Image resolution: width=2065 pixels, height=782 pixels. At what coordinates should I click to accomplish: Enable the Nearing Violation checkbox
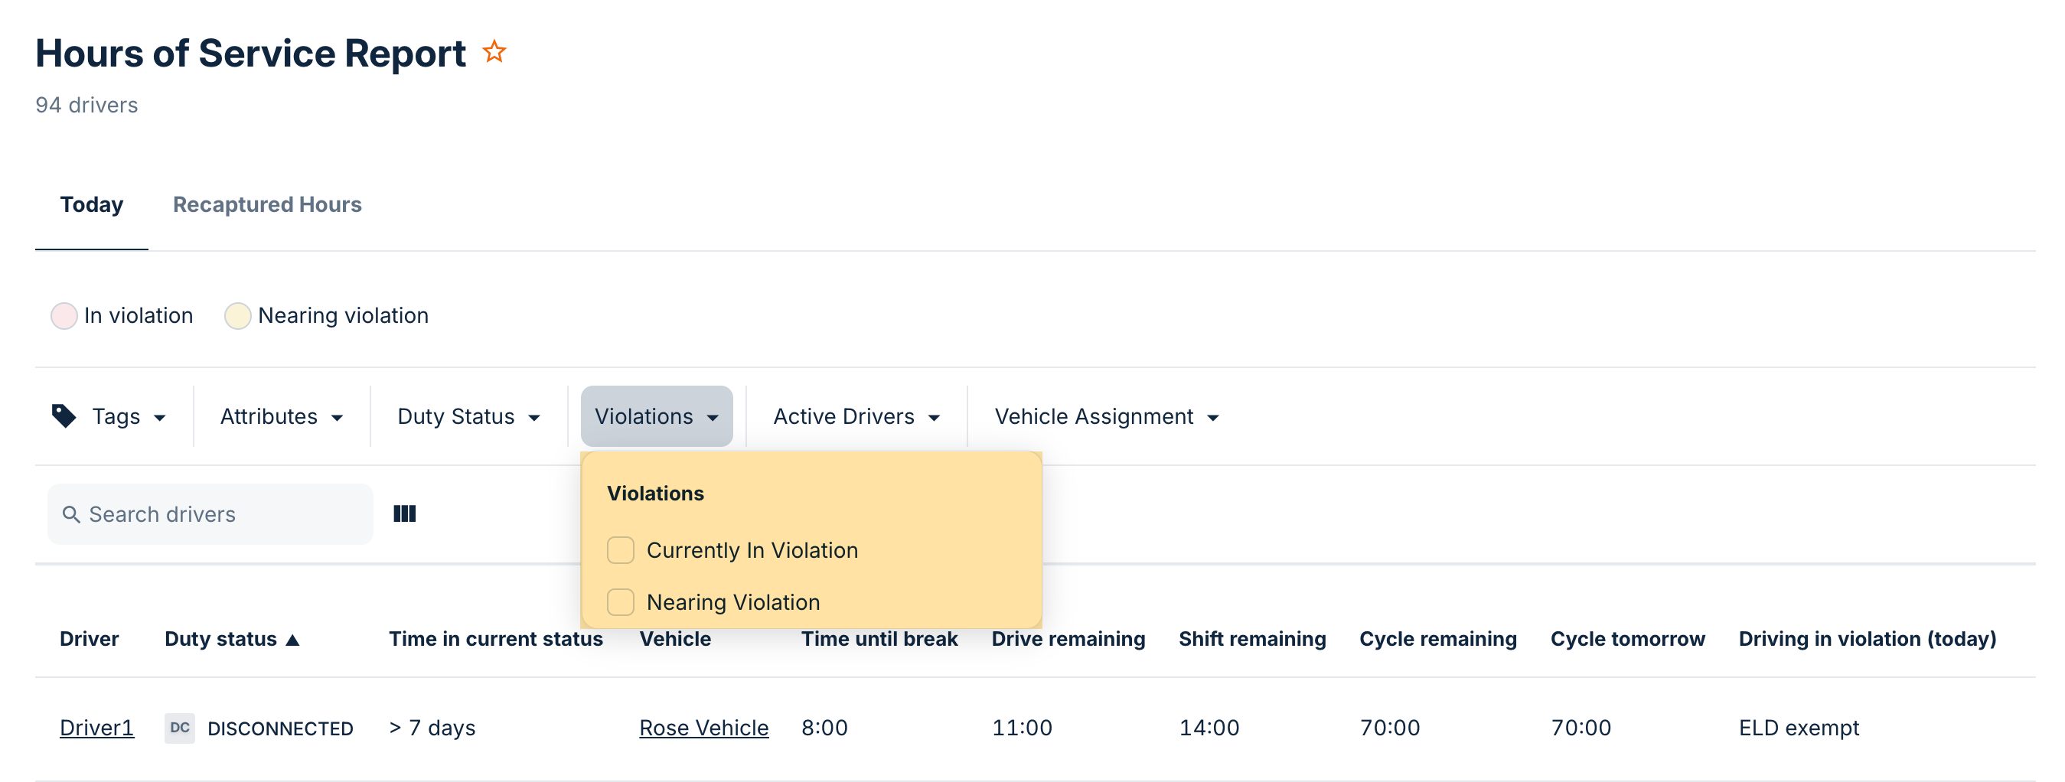pyautogui.click(x=621, y=601)
